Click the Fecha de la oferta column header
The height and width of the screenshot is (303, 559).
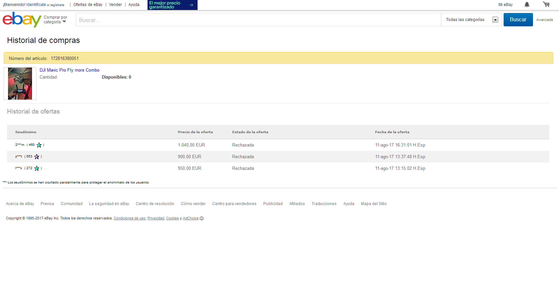click(x=392, y=132)
